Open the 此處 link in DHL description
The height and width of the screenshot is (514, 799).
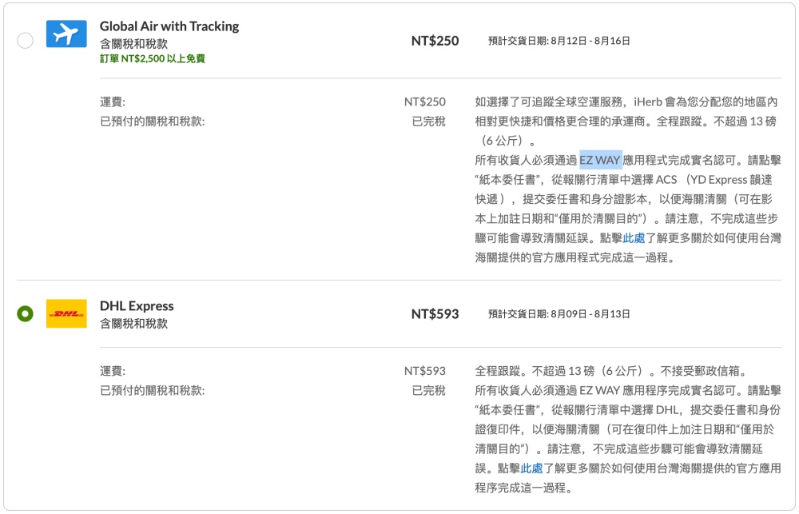click(x=531, y=468)
